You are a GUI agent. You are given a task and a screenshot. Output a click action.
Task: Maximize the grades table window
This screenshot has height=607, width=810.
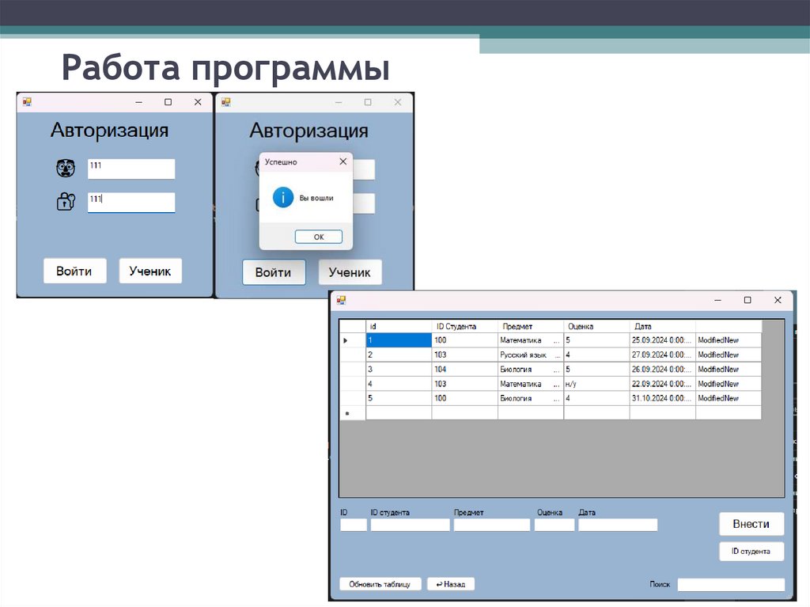(748, 300)
